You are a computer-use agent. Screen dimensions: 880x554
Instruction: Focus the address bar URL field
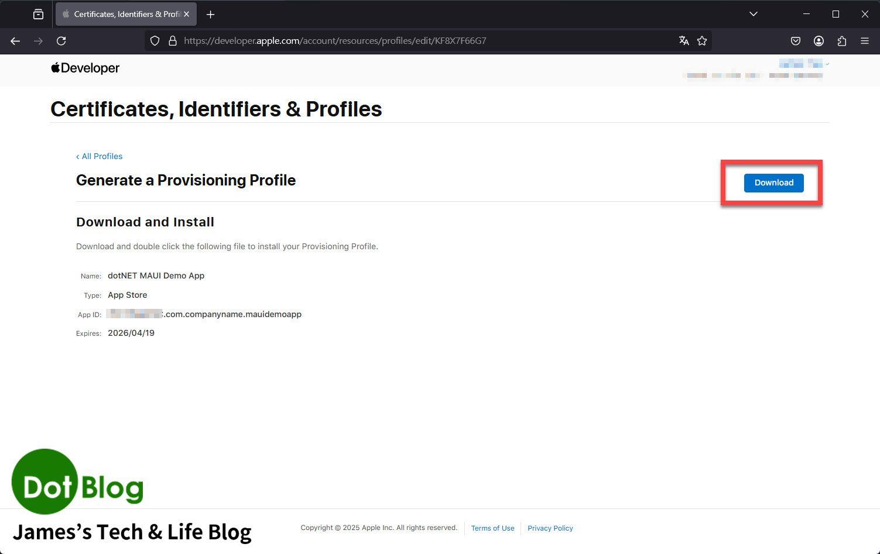[x=427, y=41]
